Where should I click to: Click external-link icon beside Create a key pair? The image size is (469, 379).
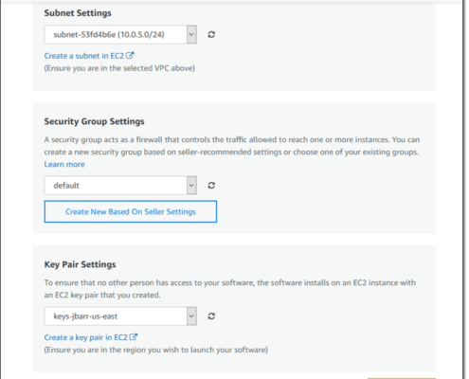[x=134, y=337]
